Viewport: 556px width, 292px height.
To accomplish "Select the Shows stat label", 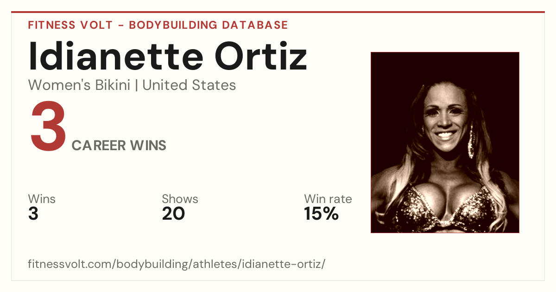I will (180, 199).
